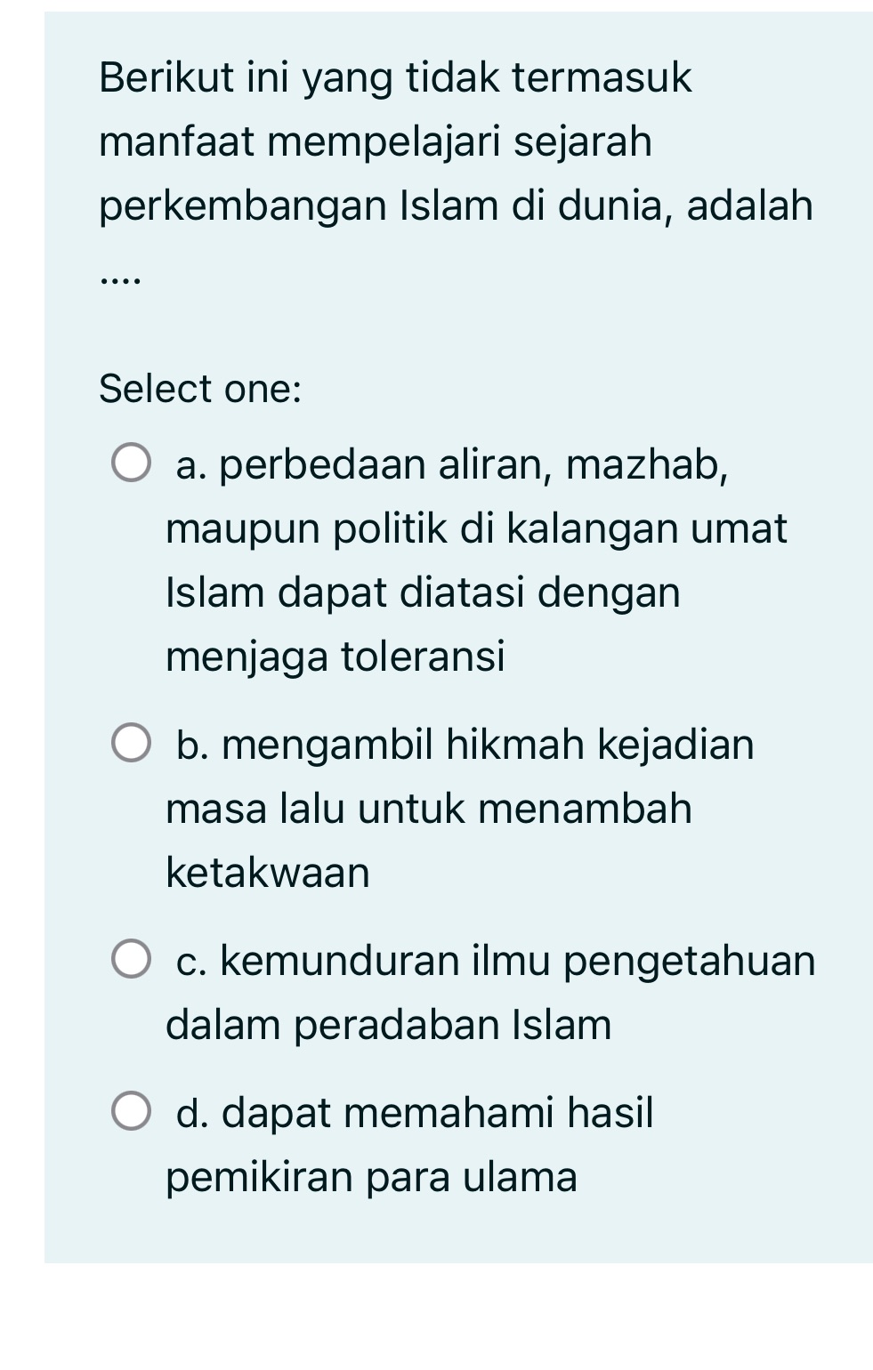Click the word 'toleransi' in option a
Image resolution: width=873 pixels, height=1370 pixels.
427,656
